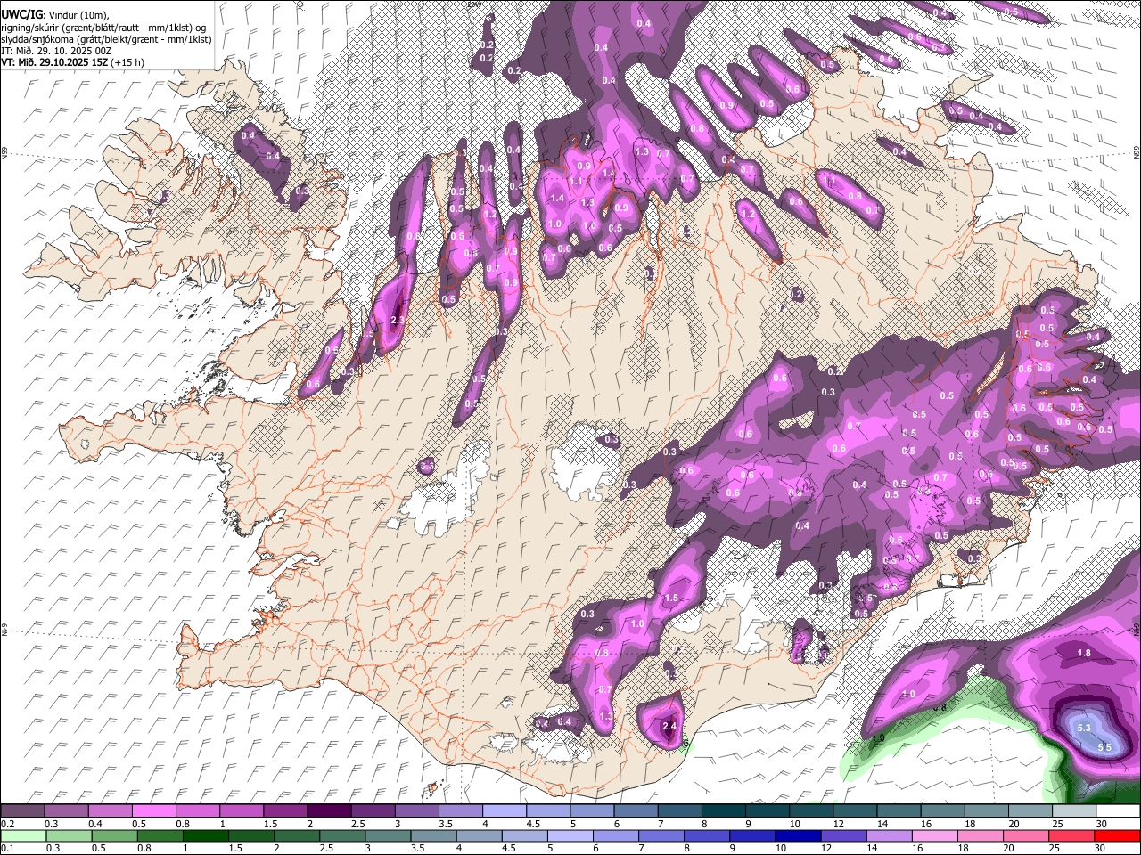Click the darkest purple swatch between 2 and 2.5 in the upper legend row
Viewport: 1141px width, 855px height.
[329, 811]
